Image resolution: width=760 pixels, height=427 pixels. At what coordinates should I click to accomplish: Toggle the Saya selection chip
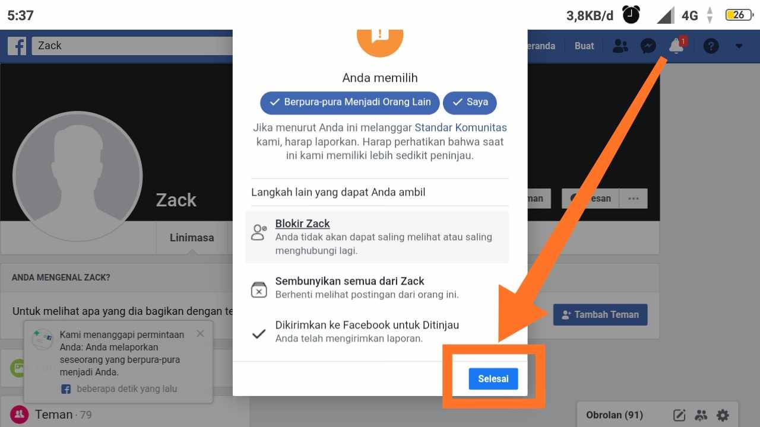tap(470, 102)
